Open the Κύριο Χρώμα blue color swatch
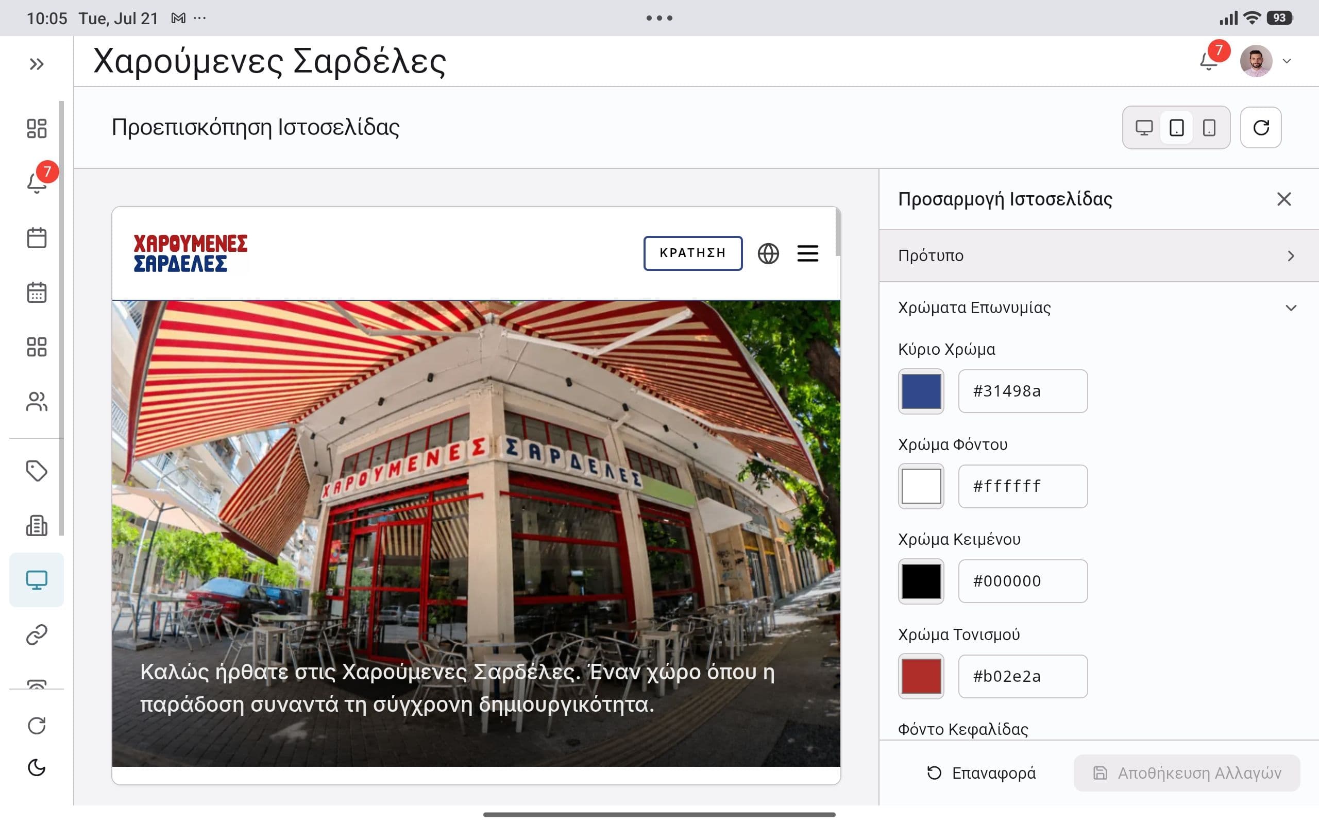Screen dimensions: 1319x824 coord(921,391)
